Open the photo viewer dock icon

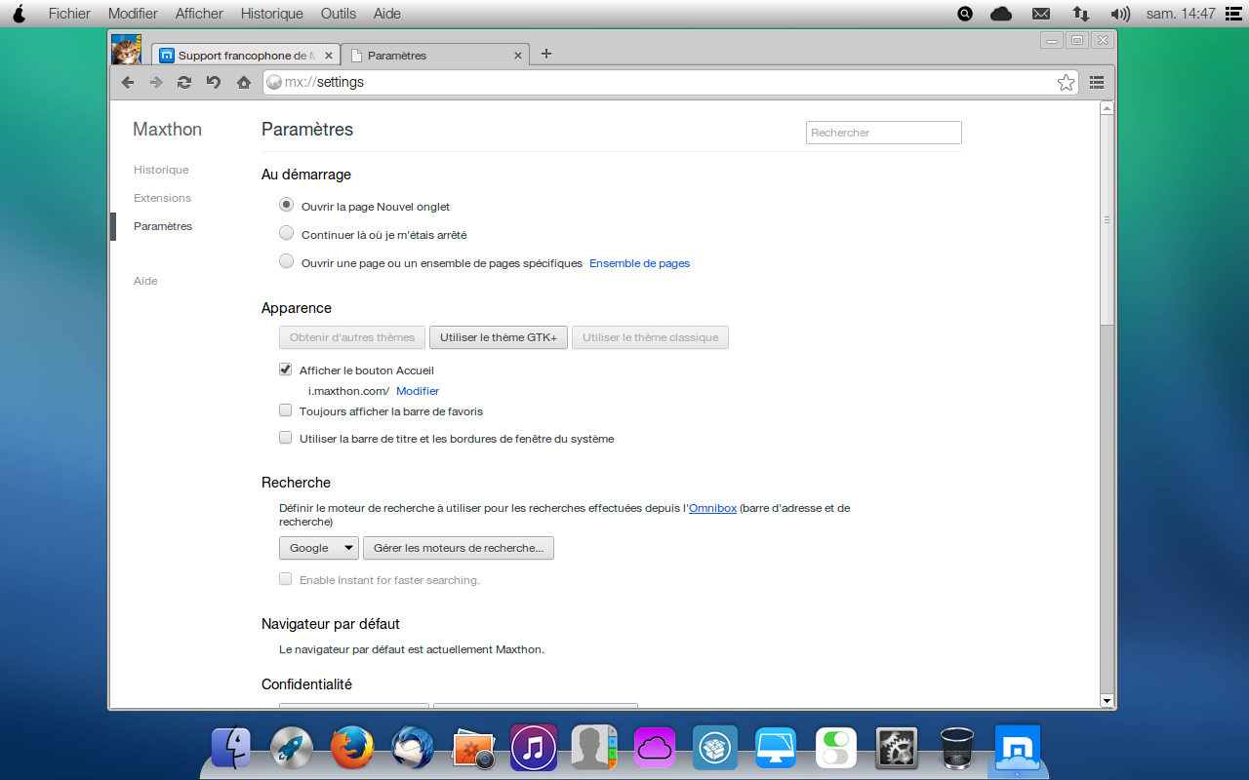pyautogui.click(x=473, y=748)
